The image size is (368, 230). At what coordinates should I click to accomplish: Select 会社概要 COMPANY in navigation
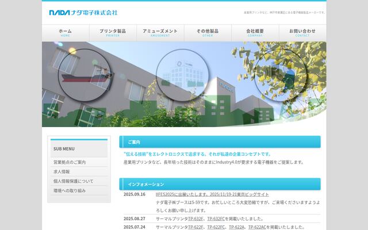(255, 33)
